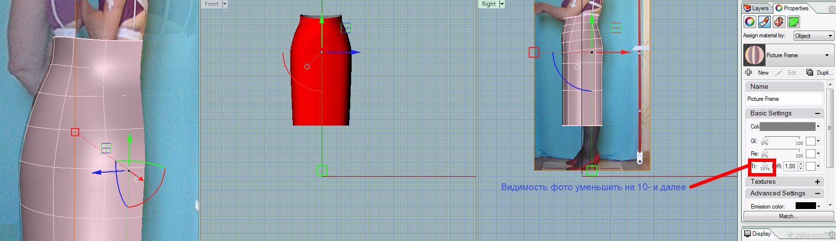Select the green Decals icon

pyautogui.click(x=793, y=22)
